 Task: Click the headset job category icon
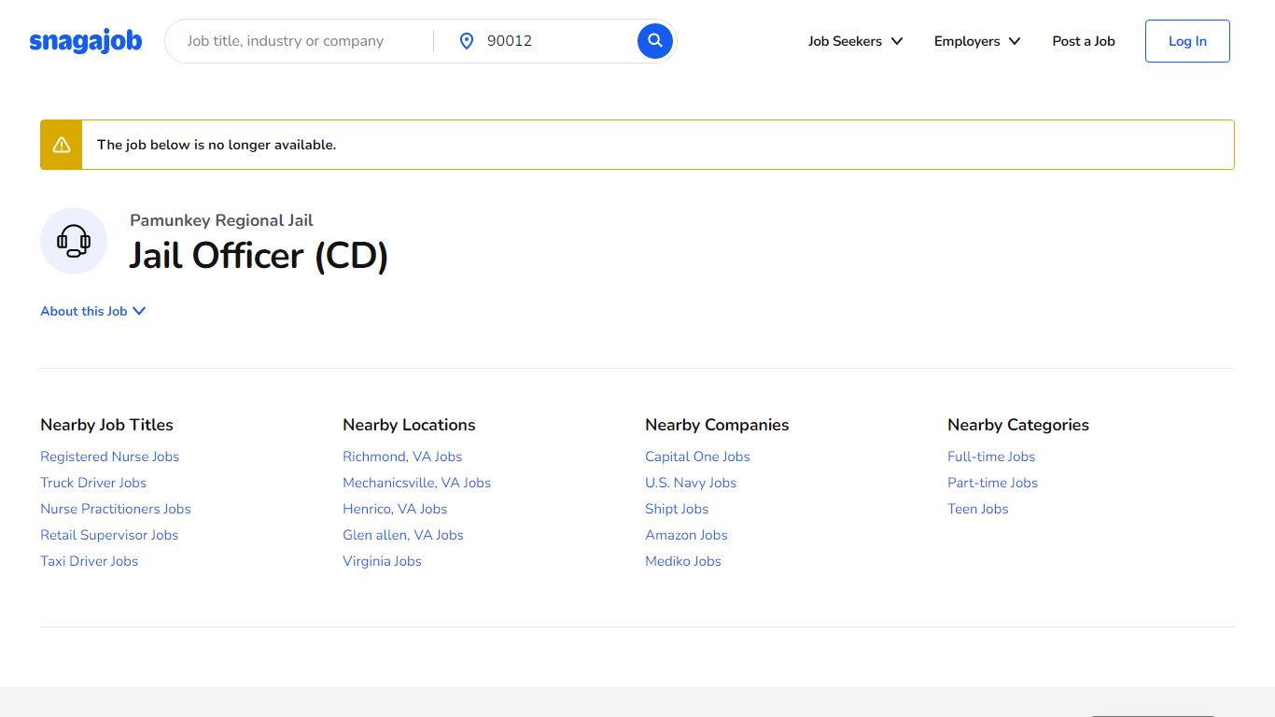coord(74,241)
